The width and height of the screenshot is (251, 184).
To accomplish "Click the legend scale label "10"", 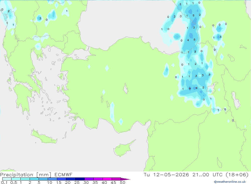I will [50, 182].
